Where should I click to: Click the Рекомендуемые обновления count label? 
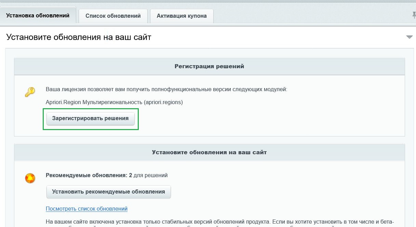(x=86, y=175)
